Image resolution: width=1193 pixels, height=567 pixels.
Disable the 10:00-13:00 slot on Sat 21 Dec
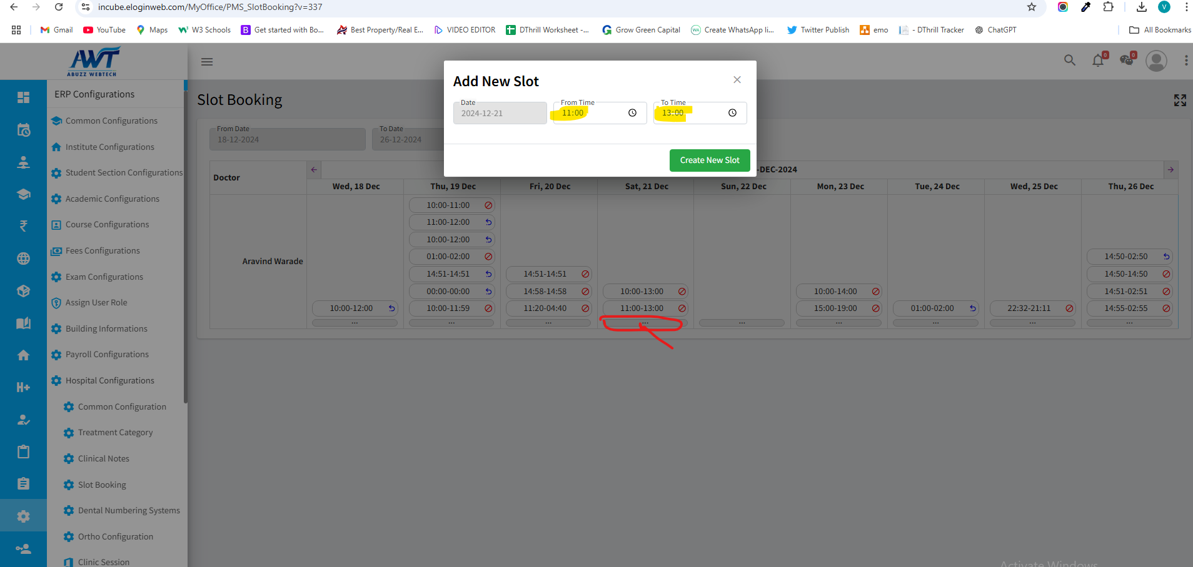pos(682,292)
